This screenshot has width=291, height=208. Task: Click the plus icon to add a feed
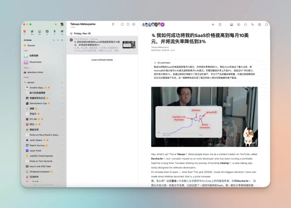pos(56,24)
